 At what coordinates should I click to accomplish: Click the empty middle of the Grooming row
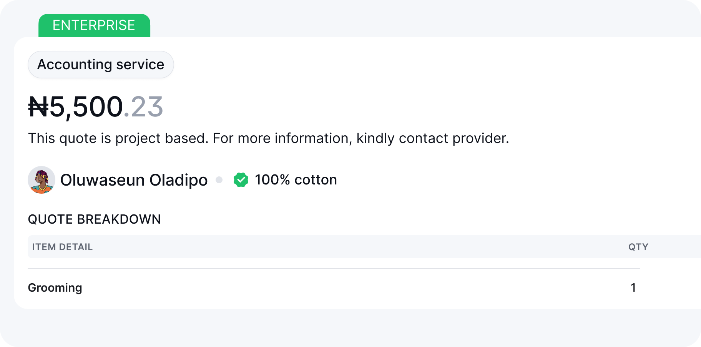click(x=346, y=288)
